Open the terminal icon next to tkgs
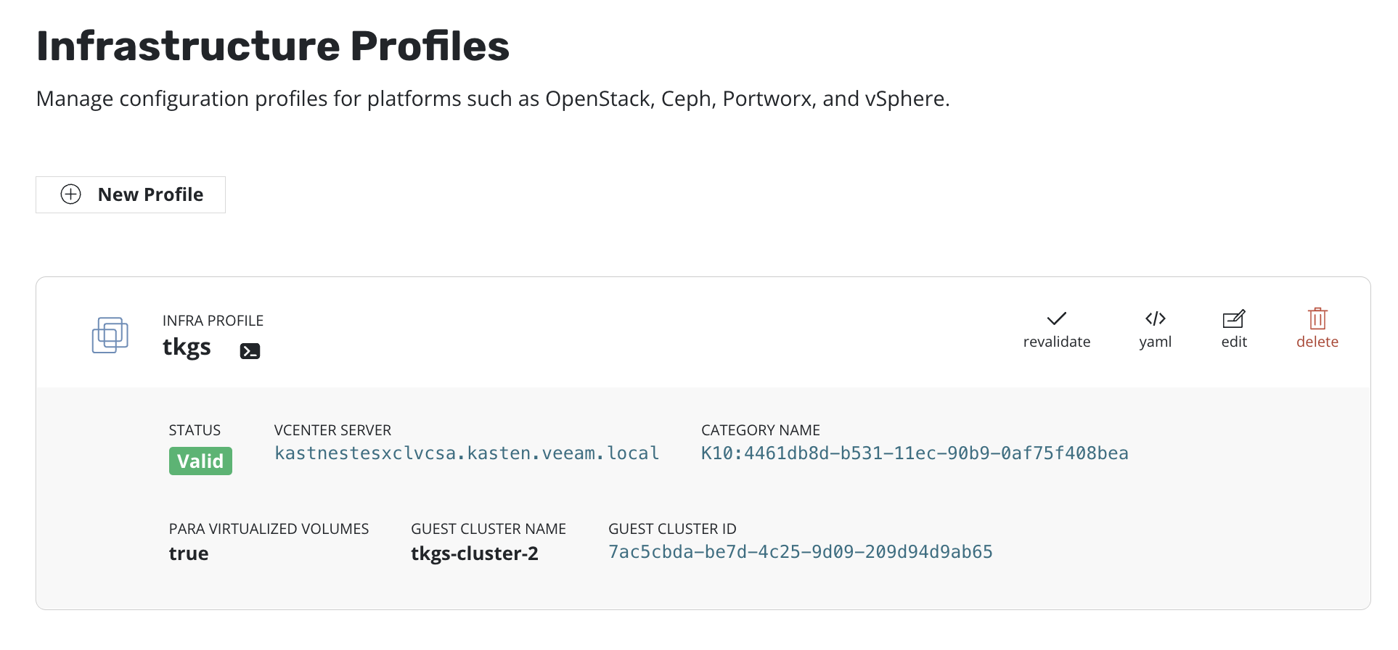 pyautogui.click(x=250, y=351)
